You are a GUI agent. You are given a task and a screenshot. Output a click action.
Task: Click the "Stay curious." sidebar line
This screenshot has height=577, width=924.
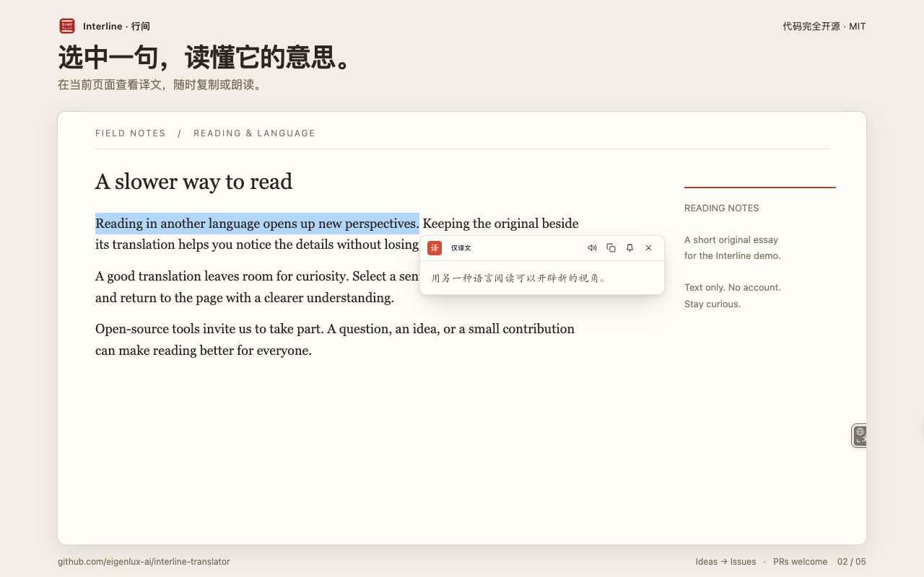712,304
